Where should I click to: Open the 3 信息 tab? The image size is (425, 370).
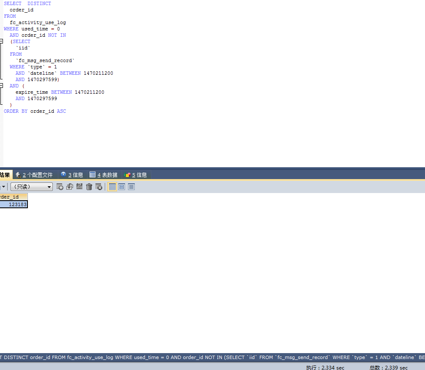click(x=72, y=175)
